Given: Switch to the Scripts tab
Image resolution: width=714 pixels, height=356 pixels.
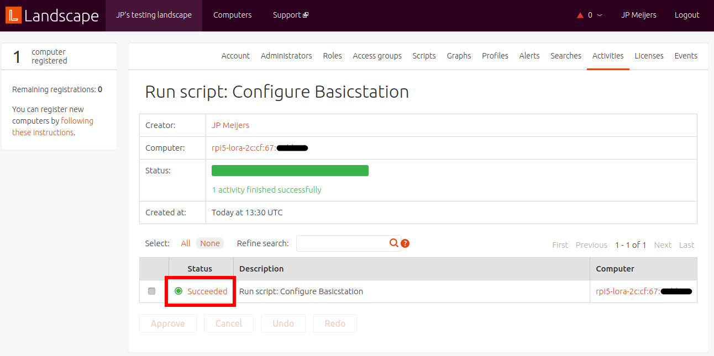Looking at the screenshot, I should coord(424,56).
